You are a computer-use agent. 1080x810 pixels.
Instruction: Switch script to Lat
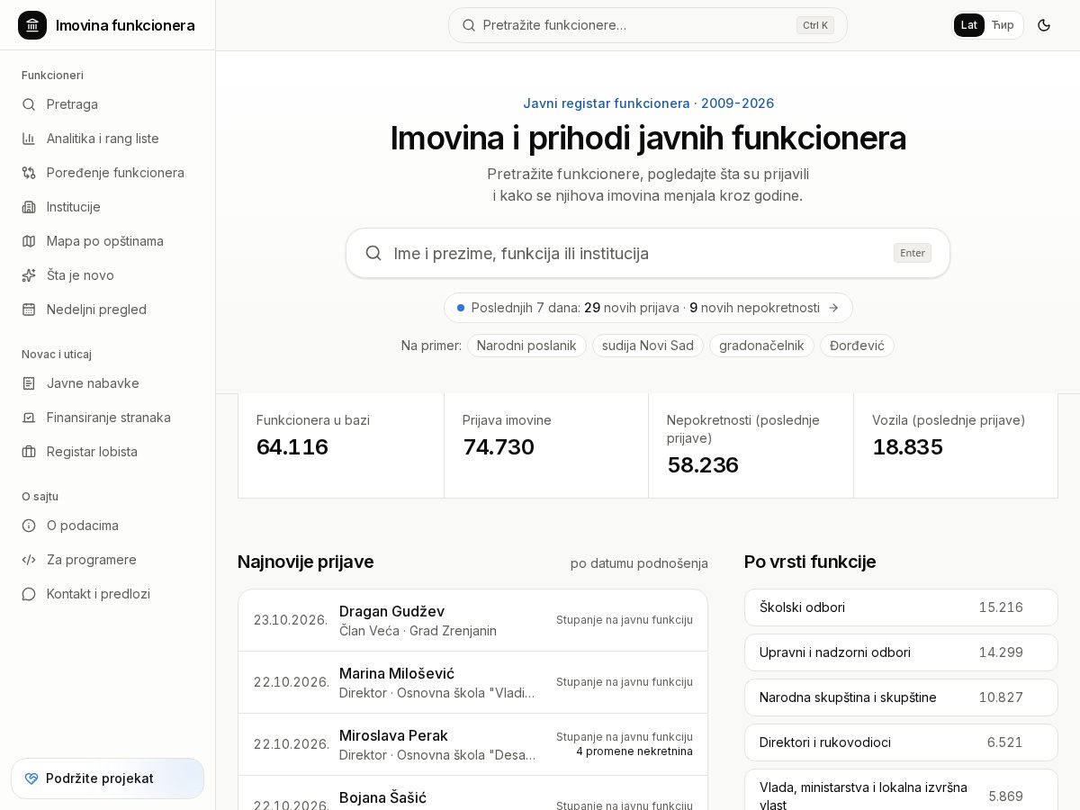pos(969,25)
